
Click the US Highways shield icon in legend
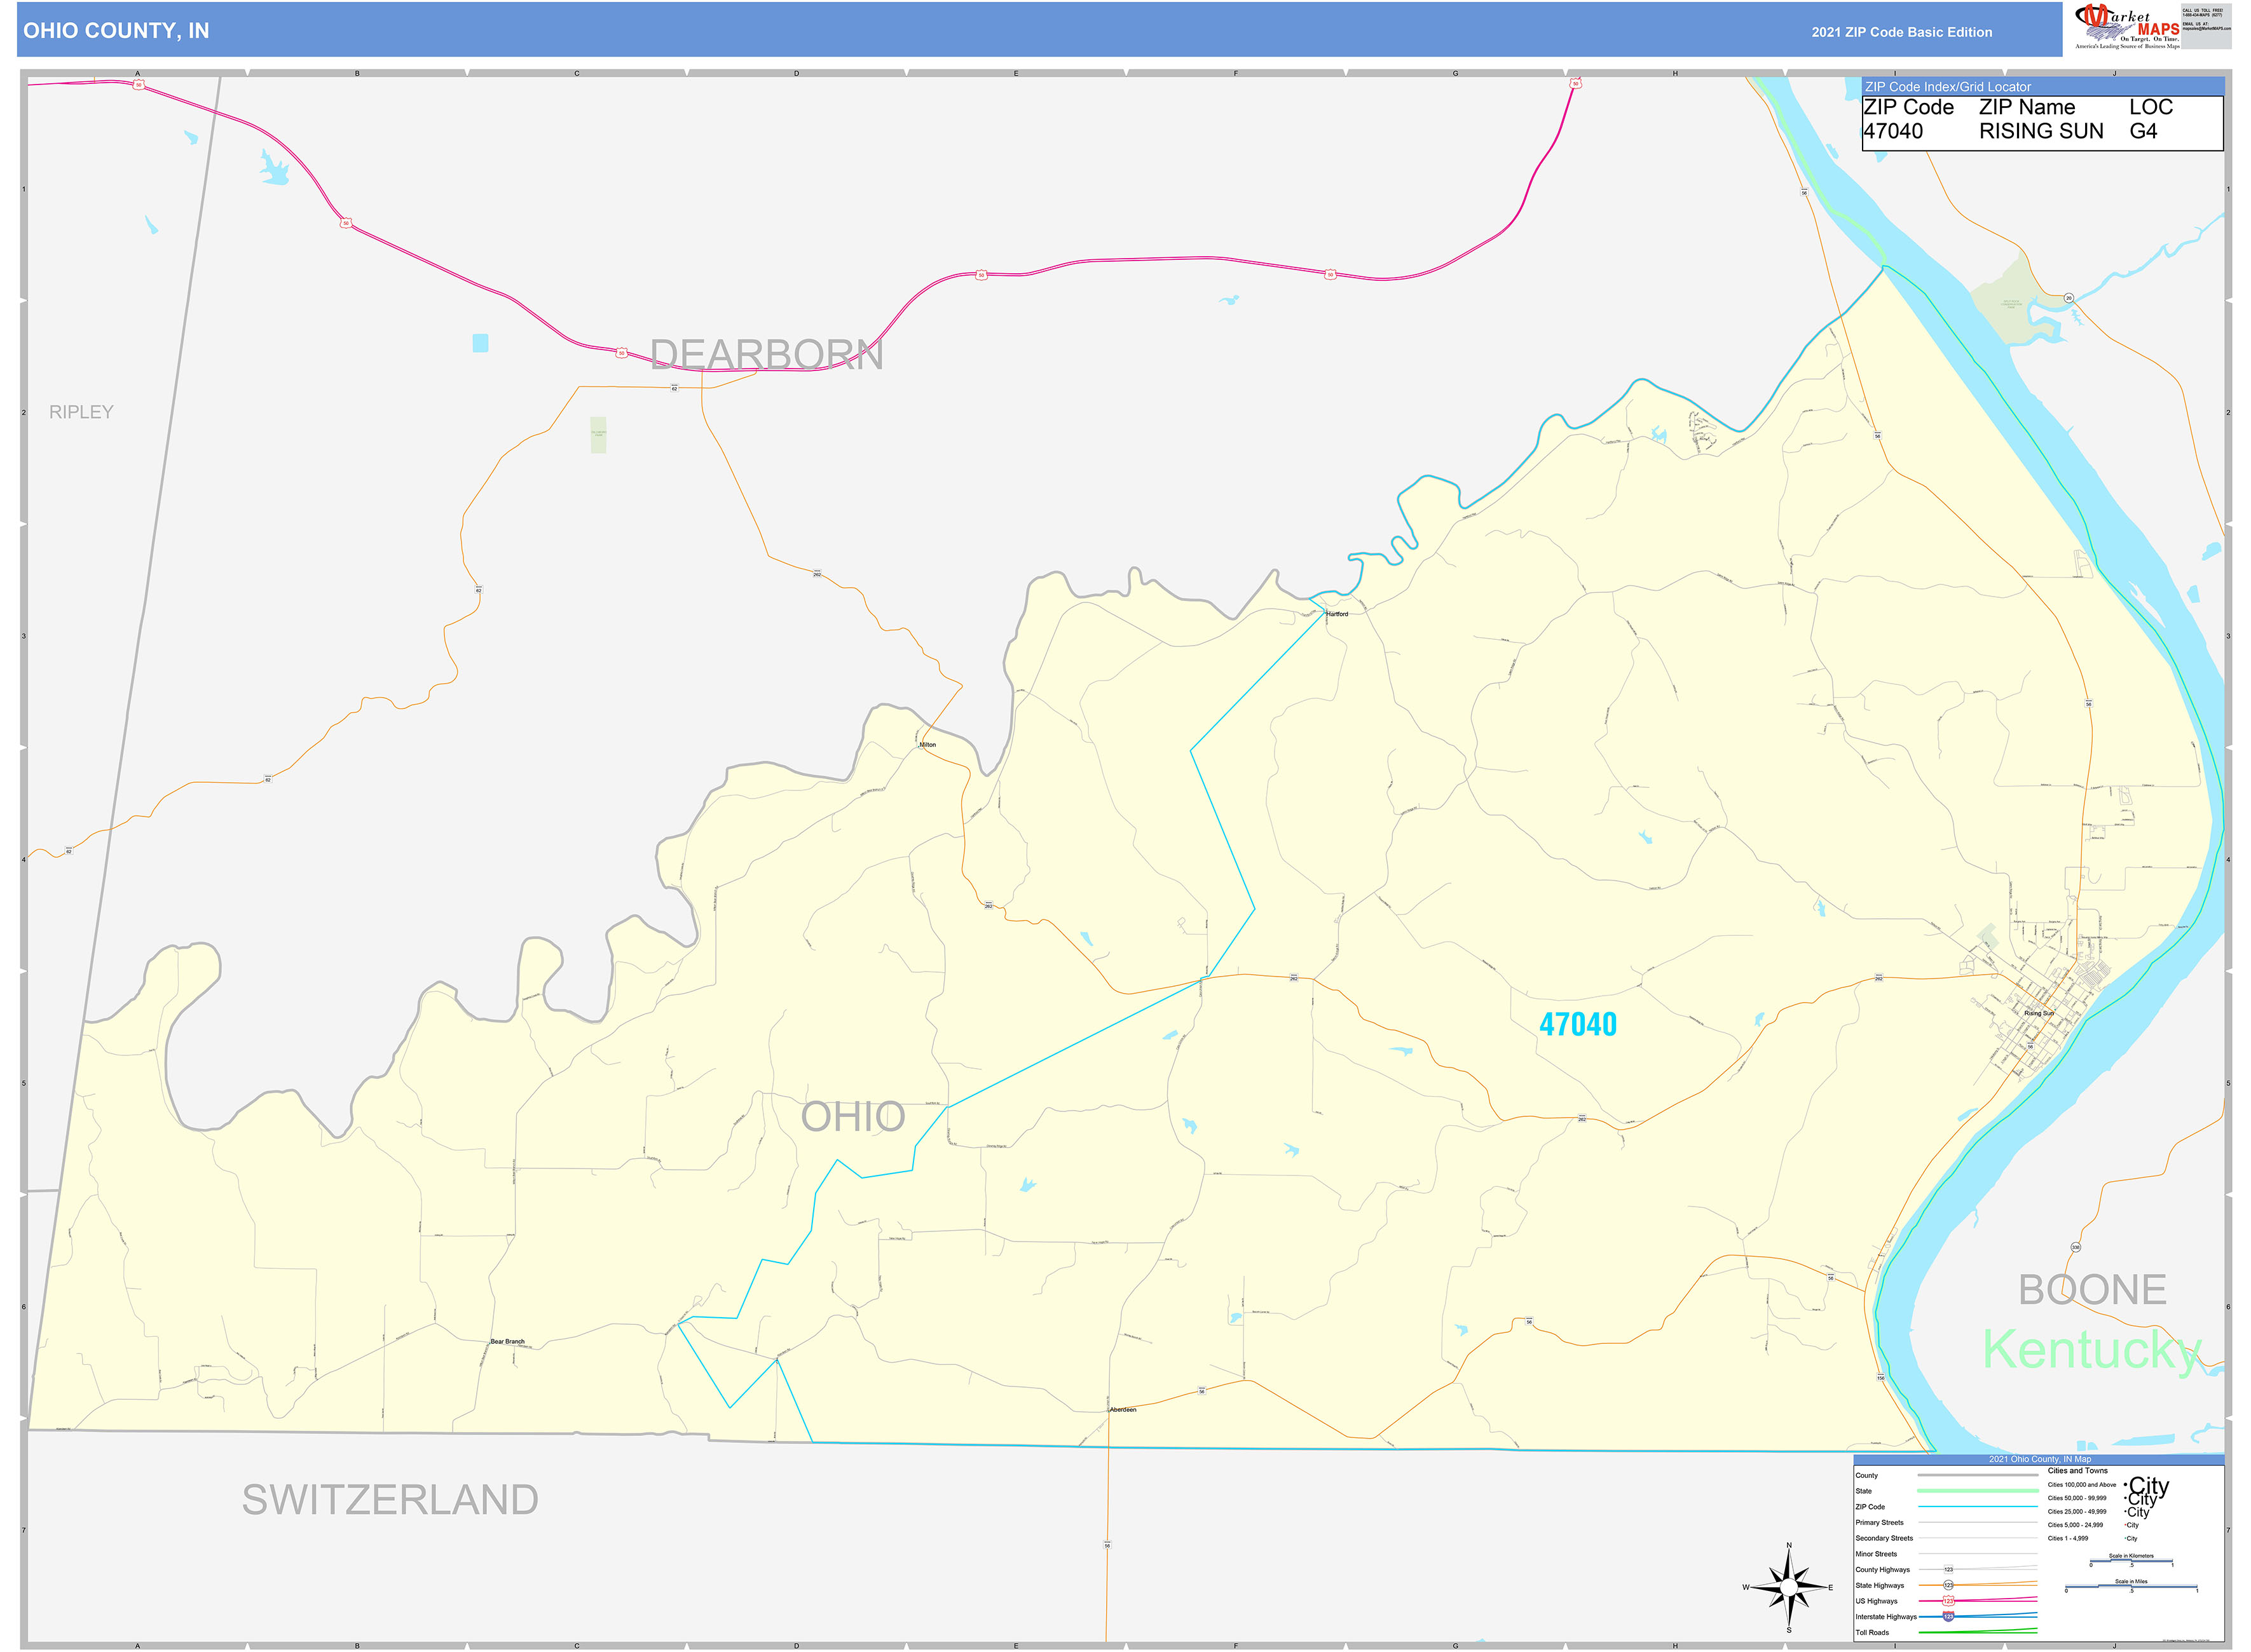1949,1601
